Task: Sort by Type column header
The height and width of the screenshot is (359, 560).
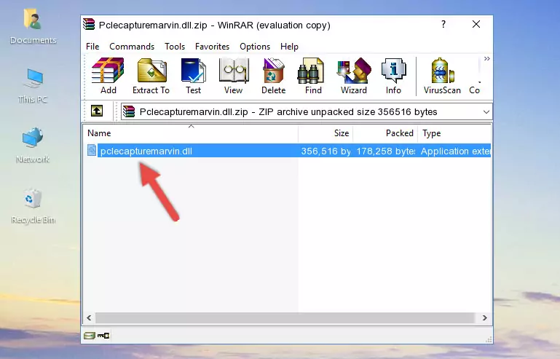Action: [x=454, y=133]
